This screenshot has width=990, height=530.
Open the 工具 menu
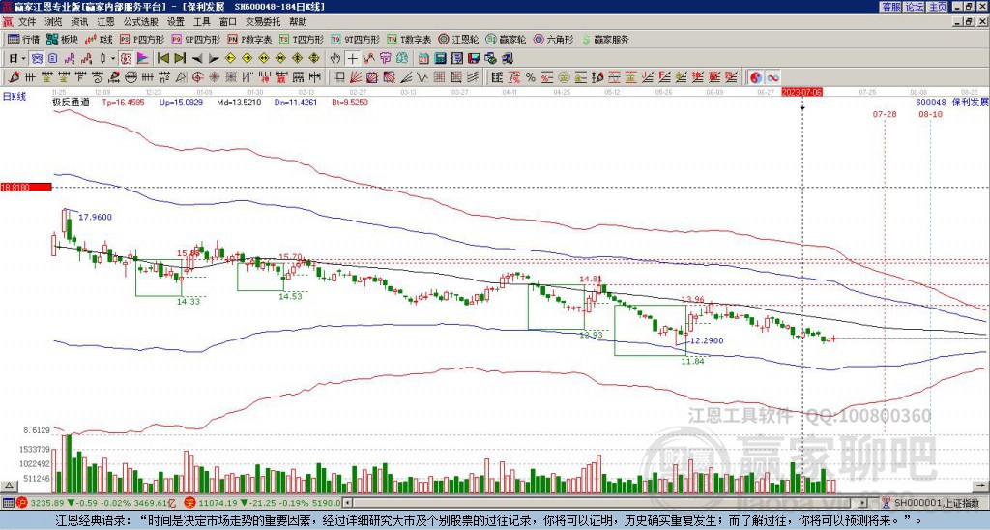tap(201, 22)
